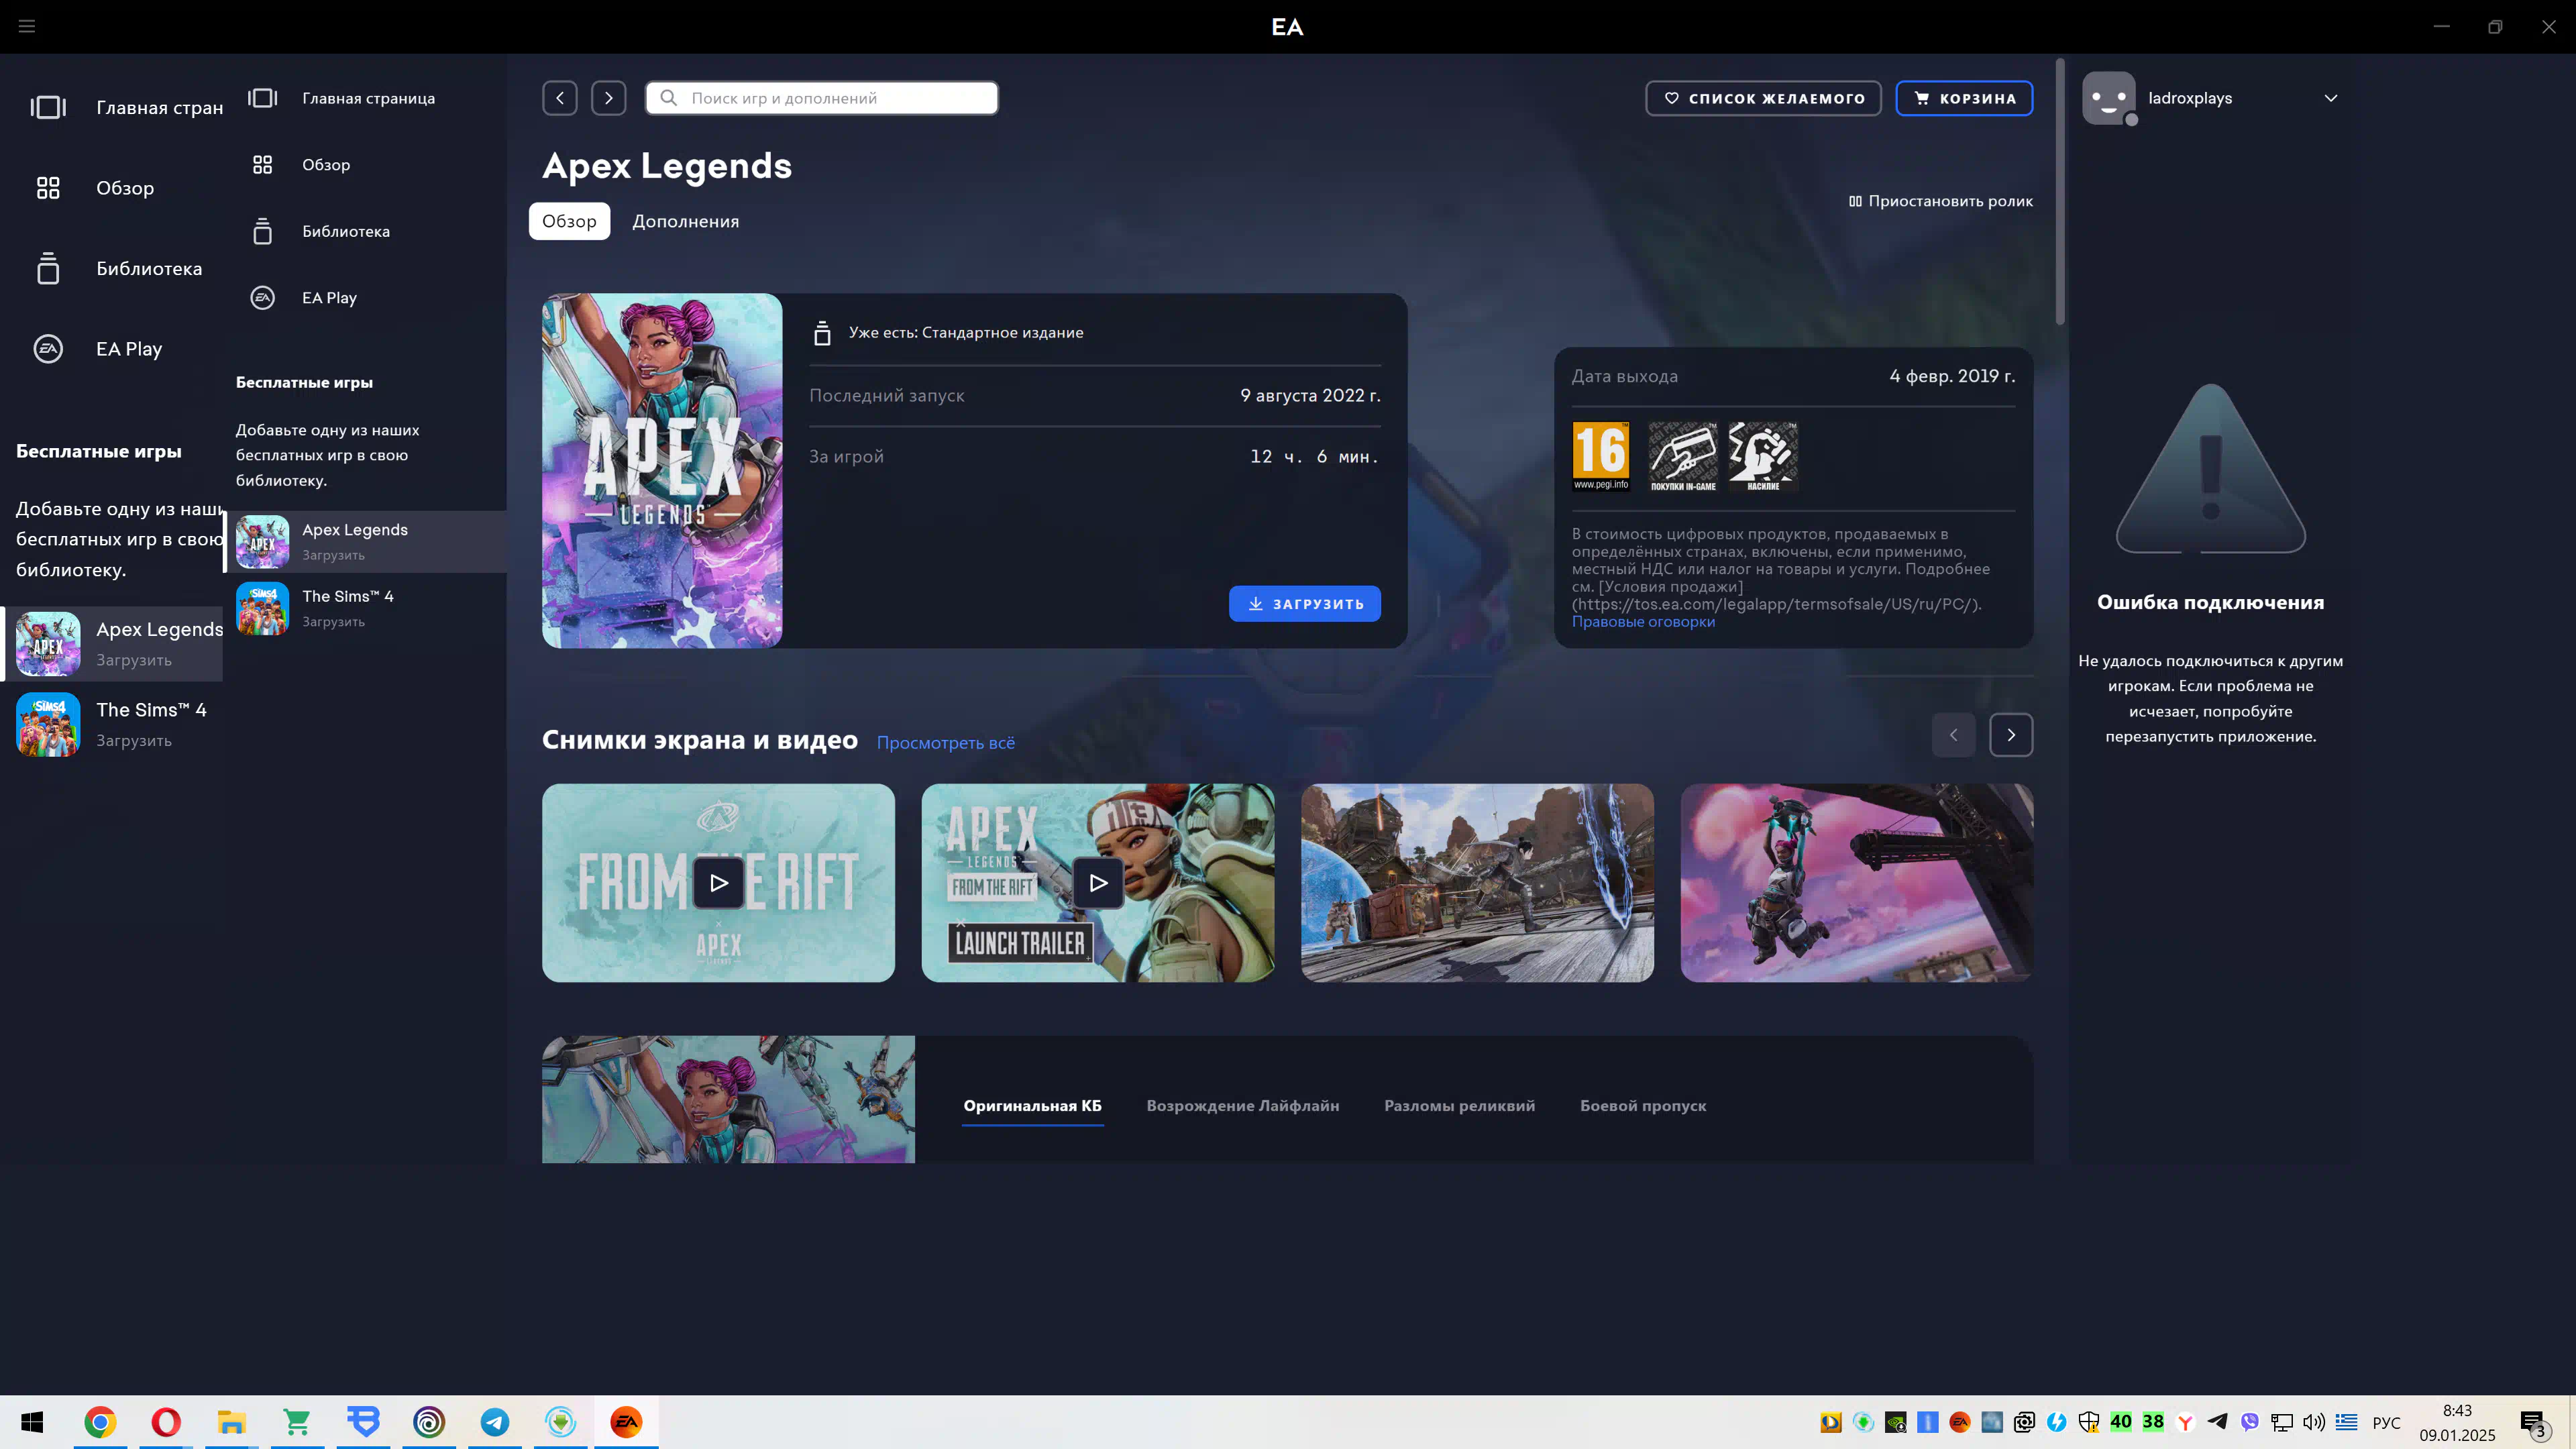Open the Windows Start menu

point(32,1422)
